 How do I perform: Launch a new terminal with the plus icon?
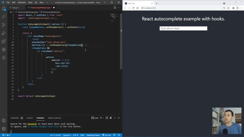101,118
